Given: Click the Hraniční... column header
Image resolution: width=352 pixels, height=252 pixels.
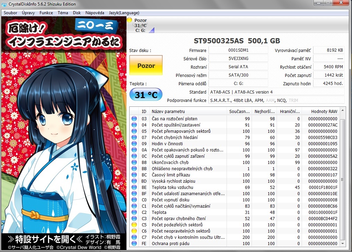Looking at the screenshot, I should click(289, 111).
